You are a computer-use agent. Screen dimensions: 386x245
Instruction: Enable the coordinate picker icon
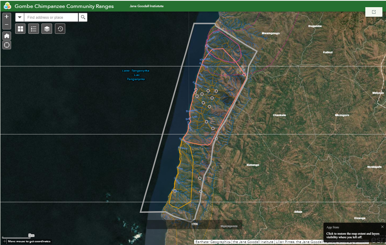pyautogui.click(x=4, y=241)
